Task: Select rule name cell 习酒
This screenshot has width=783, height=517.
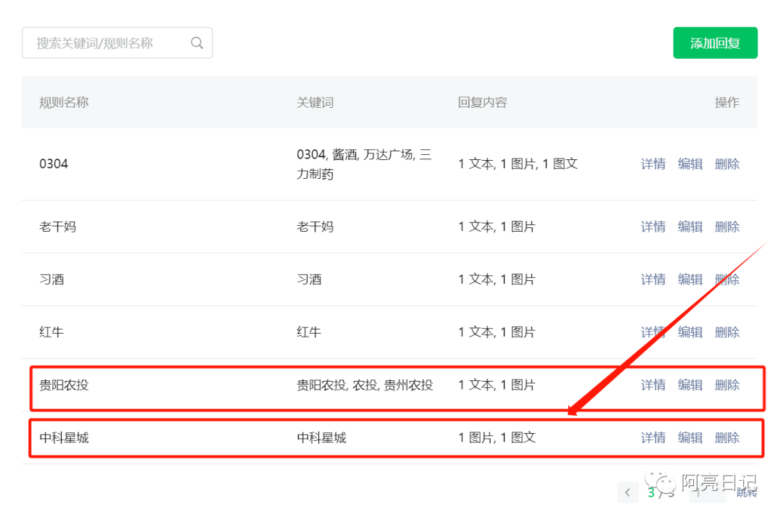Action: [x=52, y=279]
